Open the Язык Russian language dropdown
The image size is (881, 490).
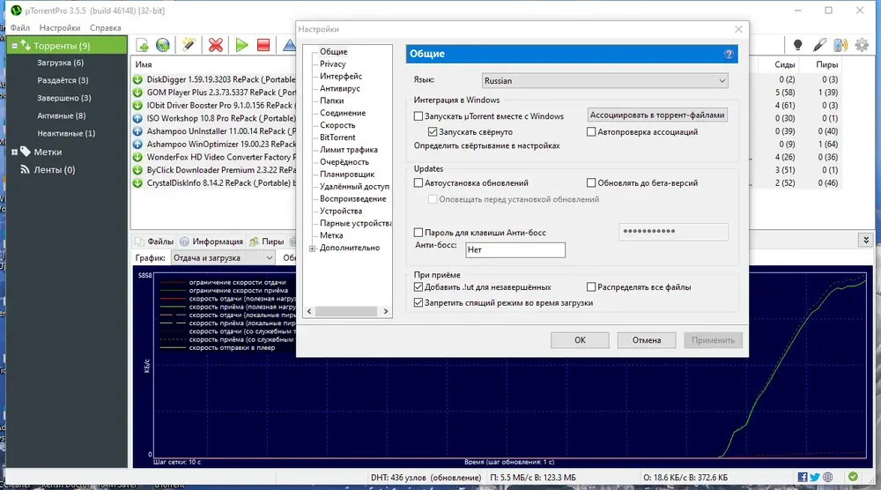coord(605,81)
